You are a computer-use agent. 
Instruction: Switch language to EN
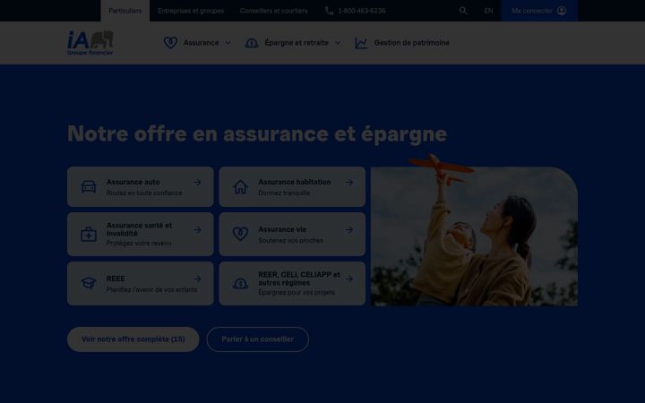pos(488,11)
